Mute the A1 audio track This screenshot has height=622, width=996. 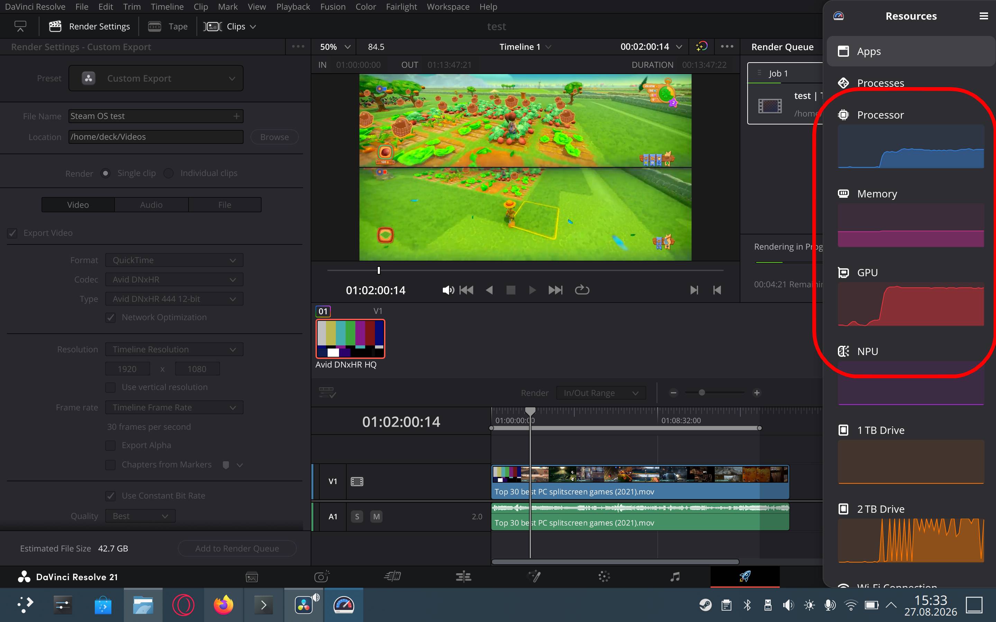click(x=376, y=516)
